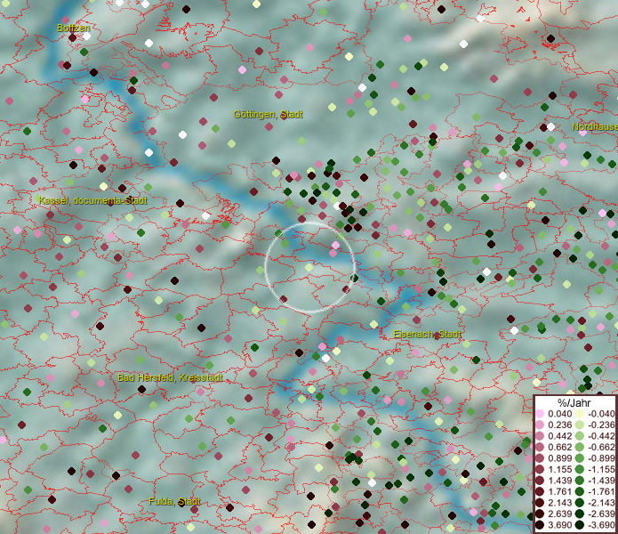Screen dimensions: 618x534
Task: Pick the -2.143 legend color dot
Action: (580, 503)
